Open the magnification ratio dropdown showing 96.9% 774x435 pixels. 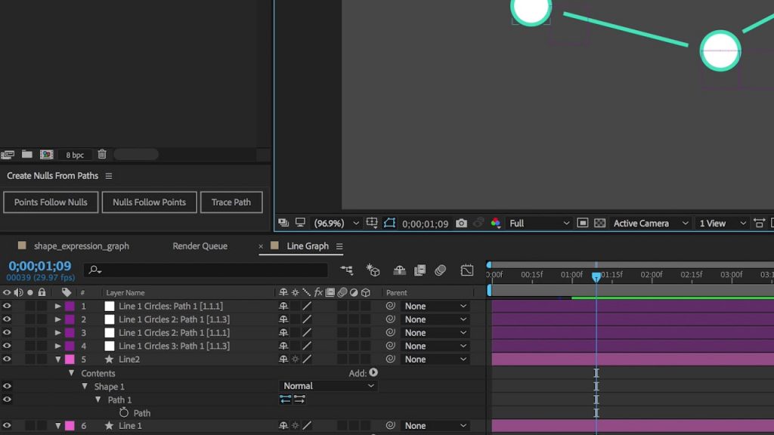tap(336, 224)
